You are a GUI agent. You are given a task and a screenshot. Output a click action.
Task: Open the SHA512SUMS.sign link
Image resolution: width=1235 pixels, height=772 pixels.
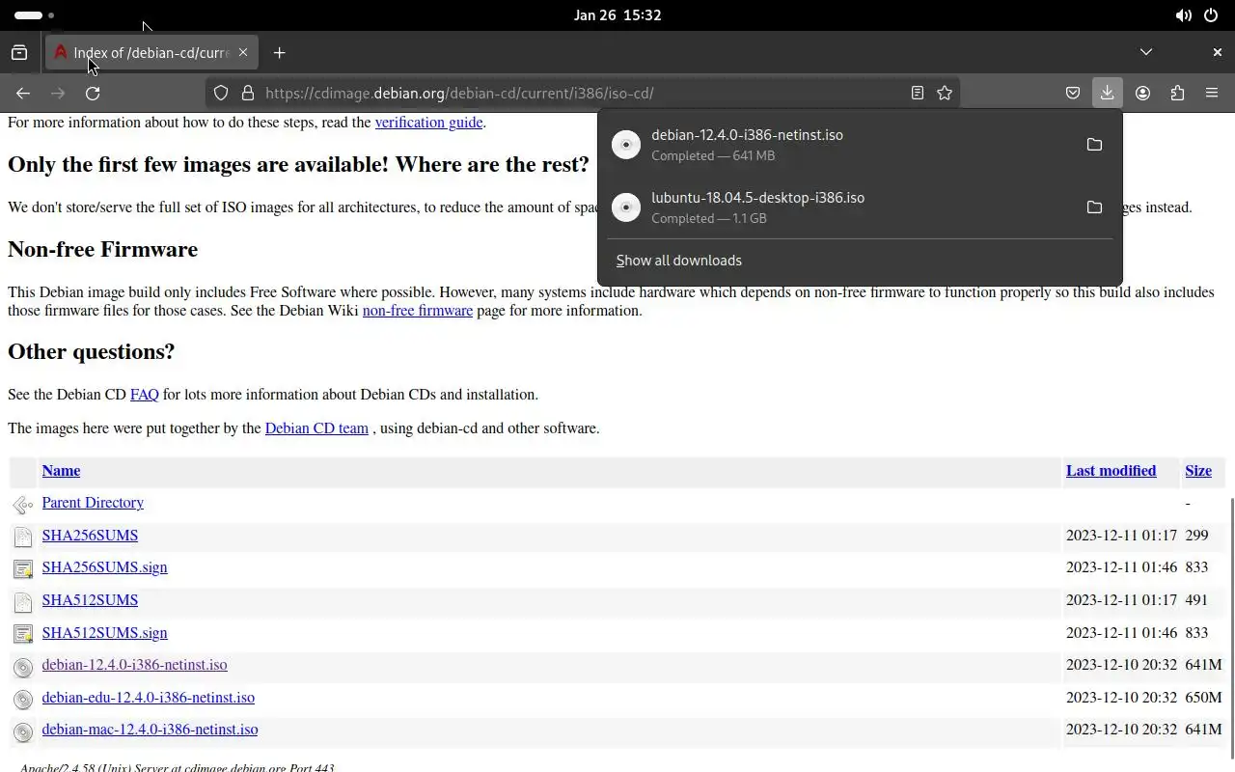click(104, 633)
